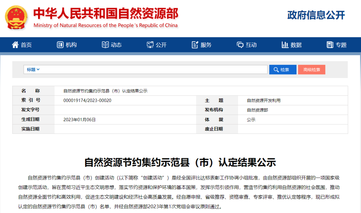361x213 pixels.
Task: Click the search text input field
Action: (154, 70)
